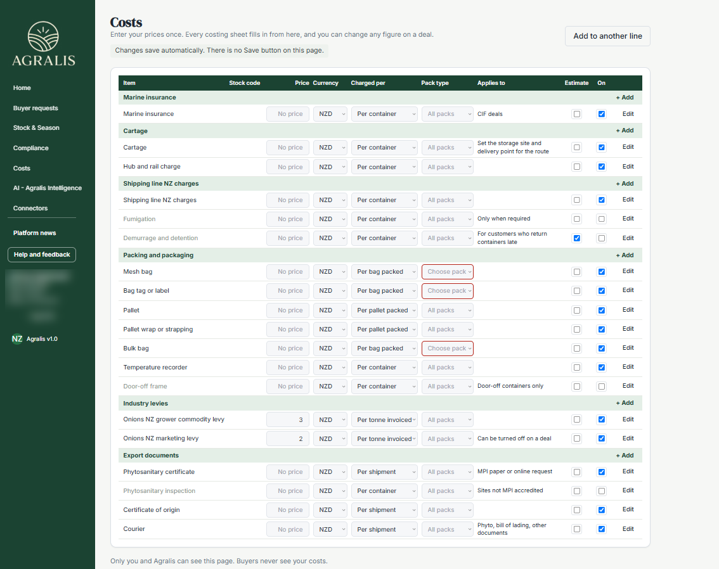Open Charged per for Onions NZ grower levy
This screenshot has width=719, height=569.
(384, 419)
